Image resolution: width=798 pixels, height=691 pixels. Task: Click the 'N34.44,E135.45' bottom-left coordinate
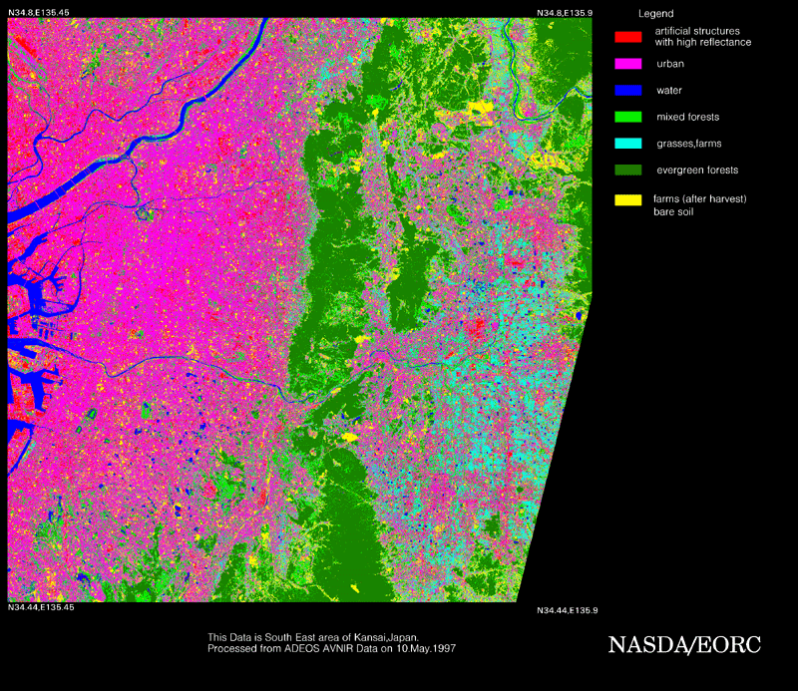point(41,607)
